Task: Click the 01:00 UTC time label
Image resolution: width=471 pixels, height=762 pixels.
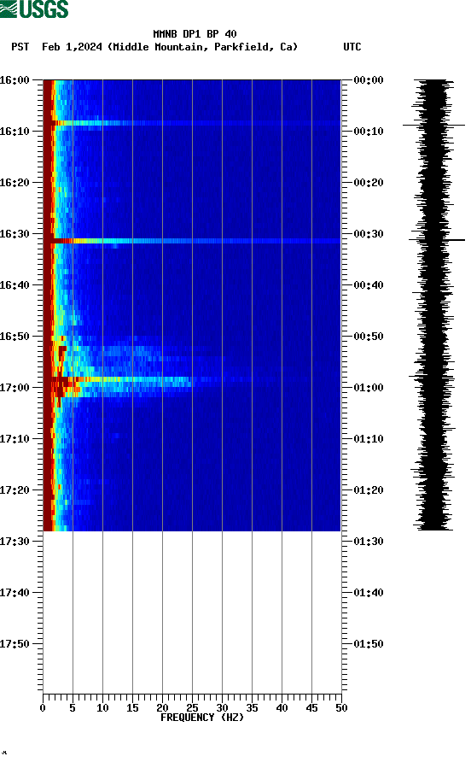Action: point(369,387)
